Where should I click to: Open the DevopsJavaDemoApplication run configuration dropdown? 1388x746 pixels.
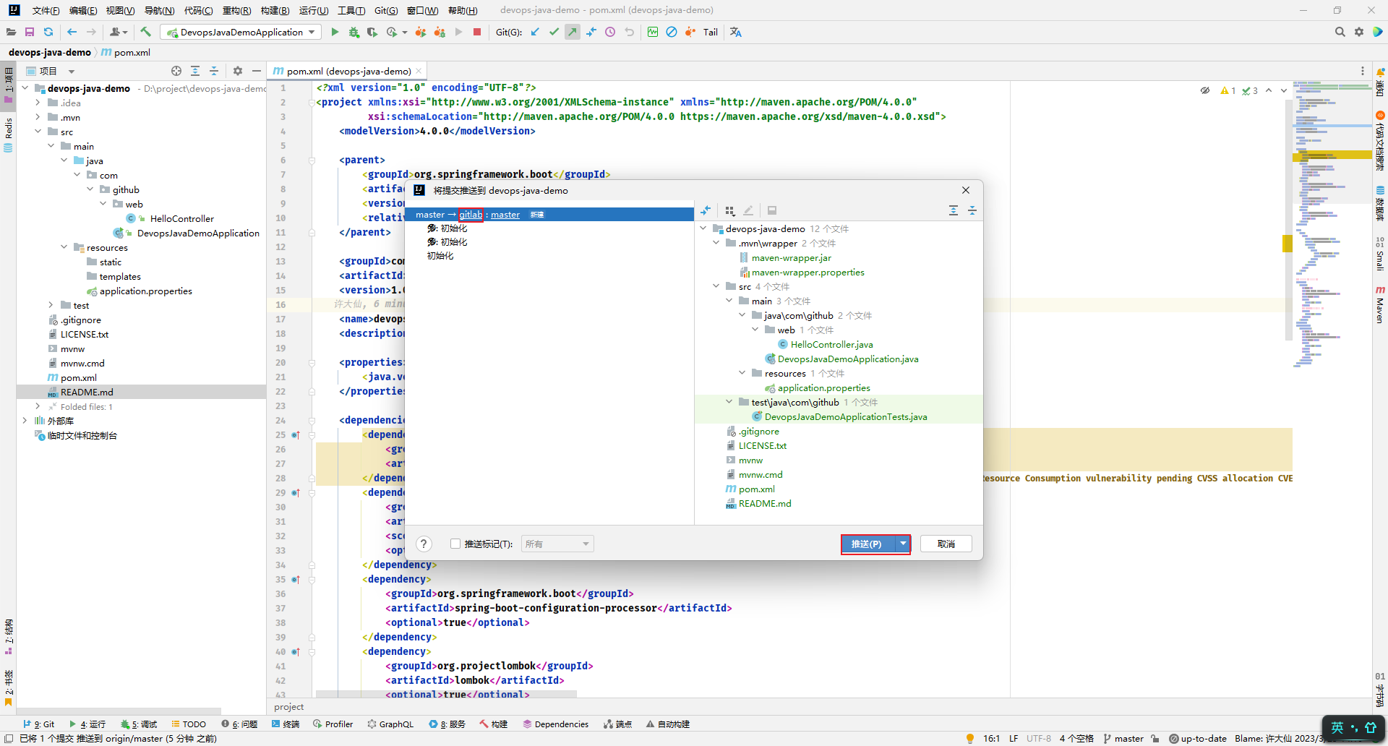coord(241,32)
